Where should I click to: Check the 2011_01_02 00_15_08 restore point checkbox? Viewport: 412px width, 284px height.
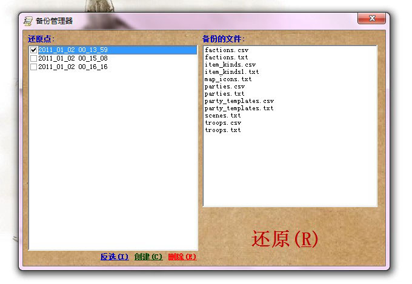coord(34,59)
